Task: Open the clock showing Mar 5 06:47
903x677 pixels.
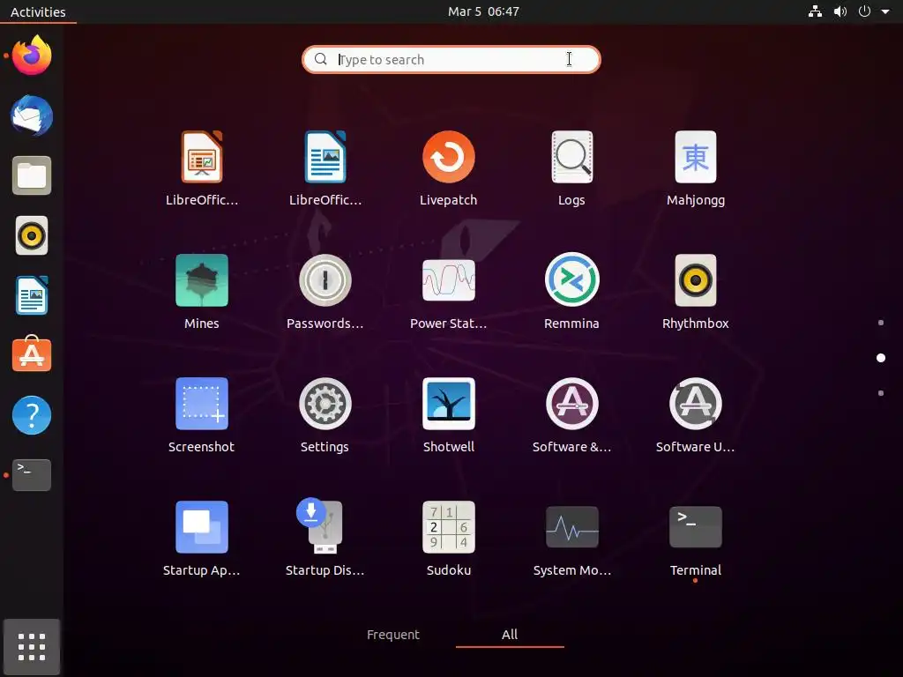Action: 483,11
